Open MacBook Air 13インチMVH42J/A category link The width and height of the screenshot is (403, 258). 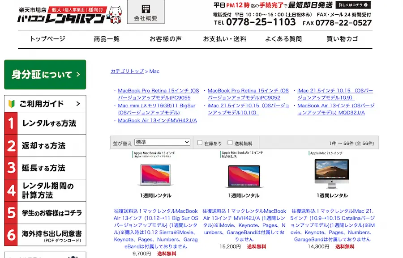157,121
